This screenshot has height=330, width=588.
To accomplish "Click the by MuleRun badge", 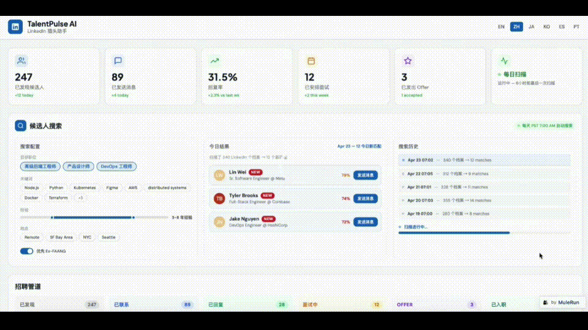I will 562,302.
